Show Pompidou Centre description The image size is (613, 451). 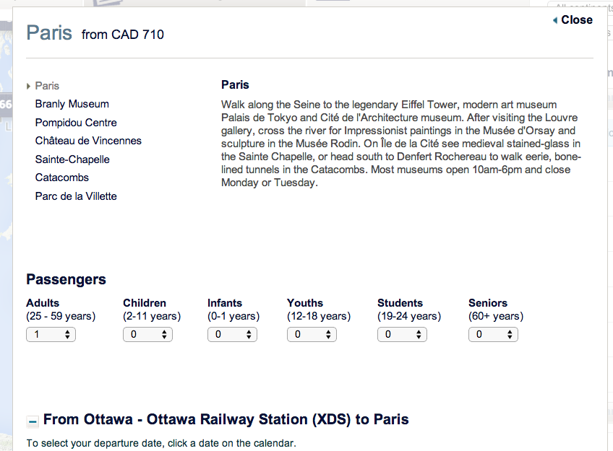click(x=76, y=123)
